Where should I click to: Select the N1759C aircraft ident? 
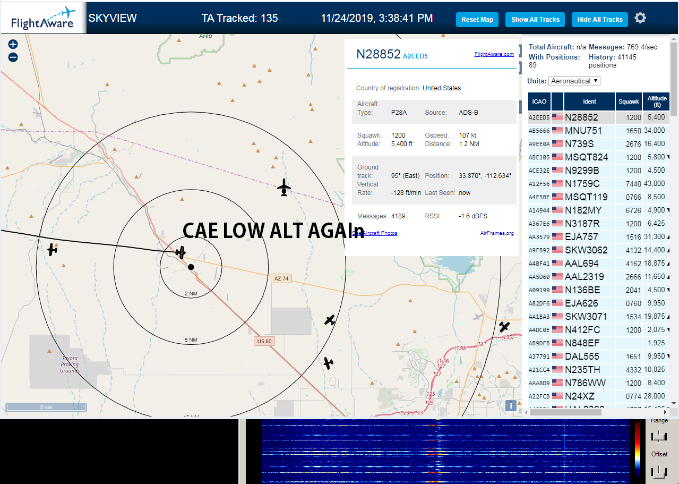tap(582, 184)
